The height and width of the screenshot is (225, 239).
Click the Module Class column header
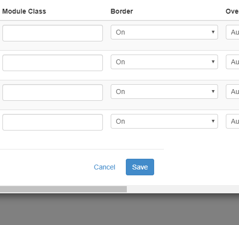[x=24, y=11]
